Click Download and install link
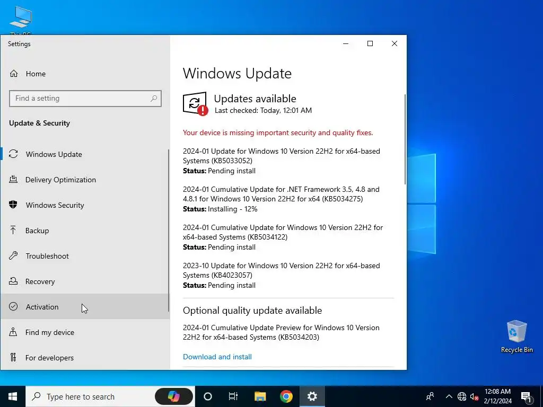The image size is (543, 407). [x=217, y=357]
